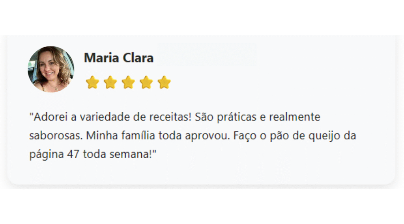Viewport: 404px width, 224px height.
Task: Click the phrase "pão de queijo"
Action: [305, 136]
